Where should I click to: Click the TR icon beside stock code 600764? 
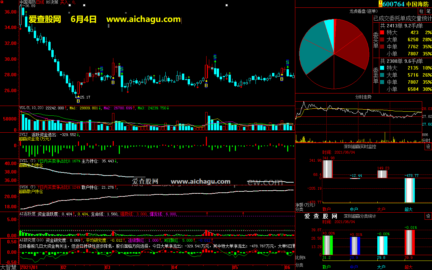(380, 4)
